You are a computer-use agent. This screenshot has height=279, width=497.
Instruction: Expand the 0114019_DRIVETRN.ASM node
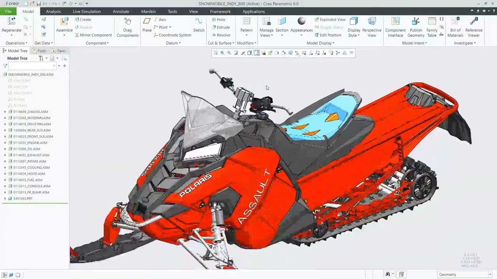point(5,124)
